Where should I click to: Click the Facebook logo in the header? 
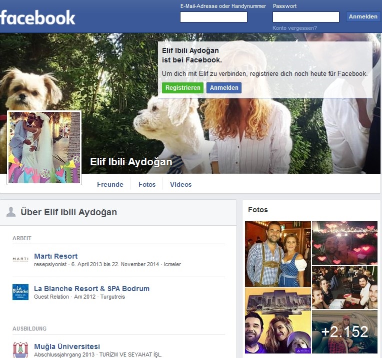tap(37, 17)
